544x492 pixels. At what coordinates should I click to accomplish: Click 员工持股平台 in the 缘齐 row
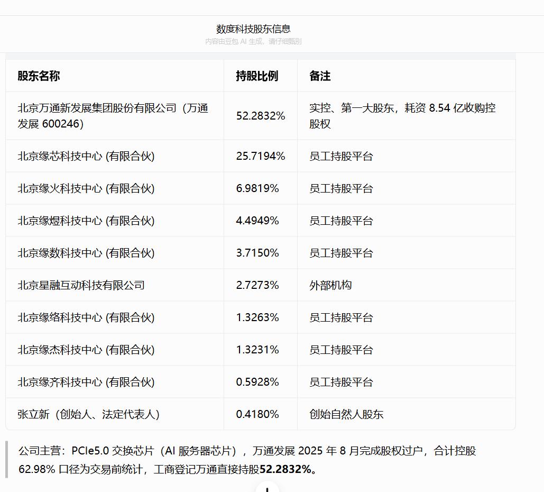(341, 382)
